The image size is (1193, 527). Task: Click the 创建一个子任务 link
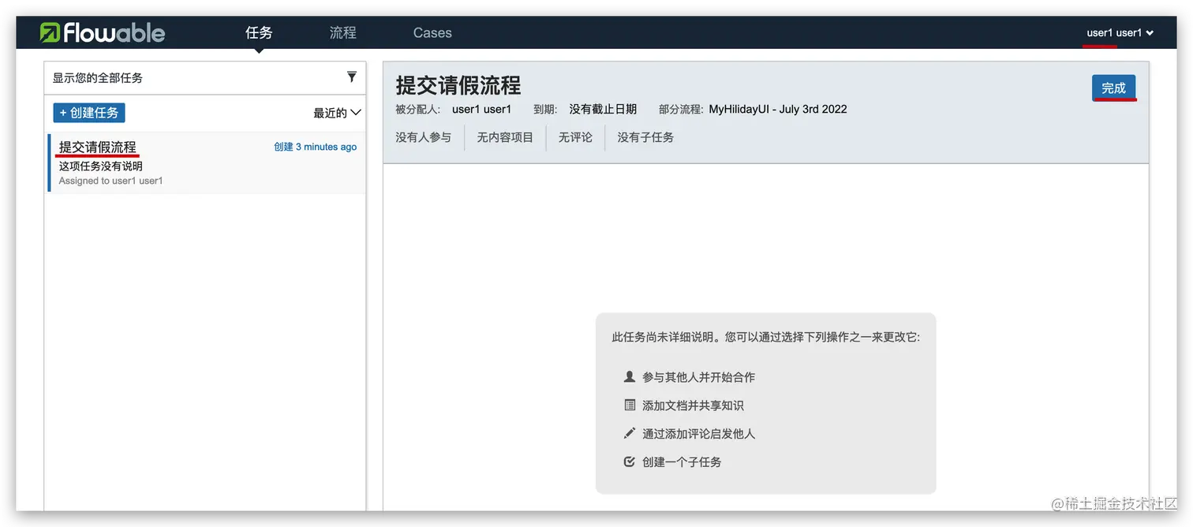(x=682, y=462)
